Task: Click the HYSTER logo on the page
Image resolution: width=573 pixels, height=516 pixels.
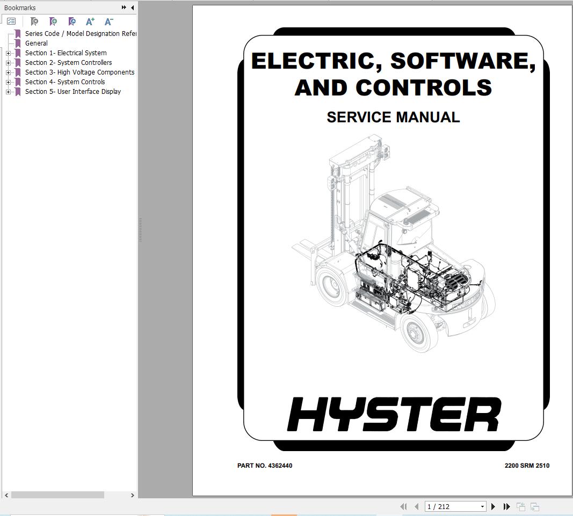Action: (x=394, y=414)
